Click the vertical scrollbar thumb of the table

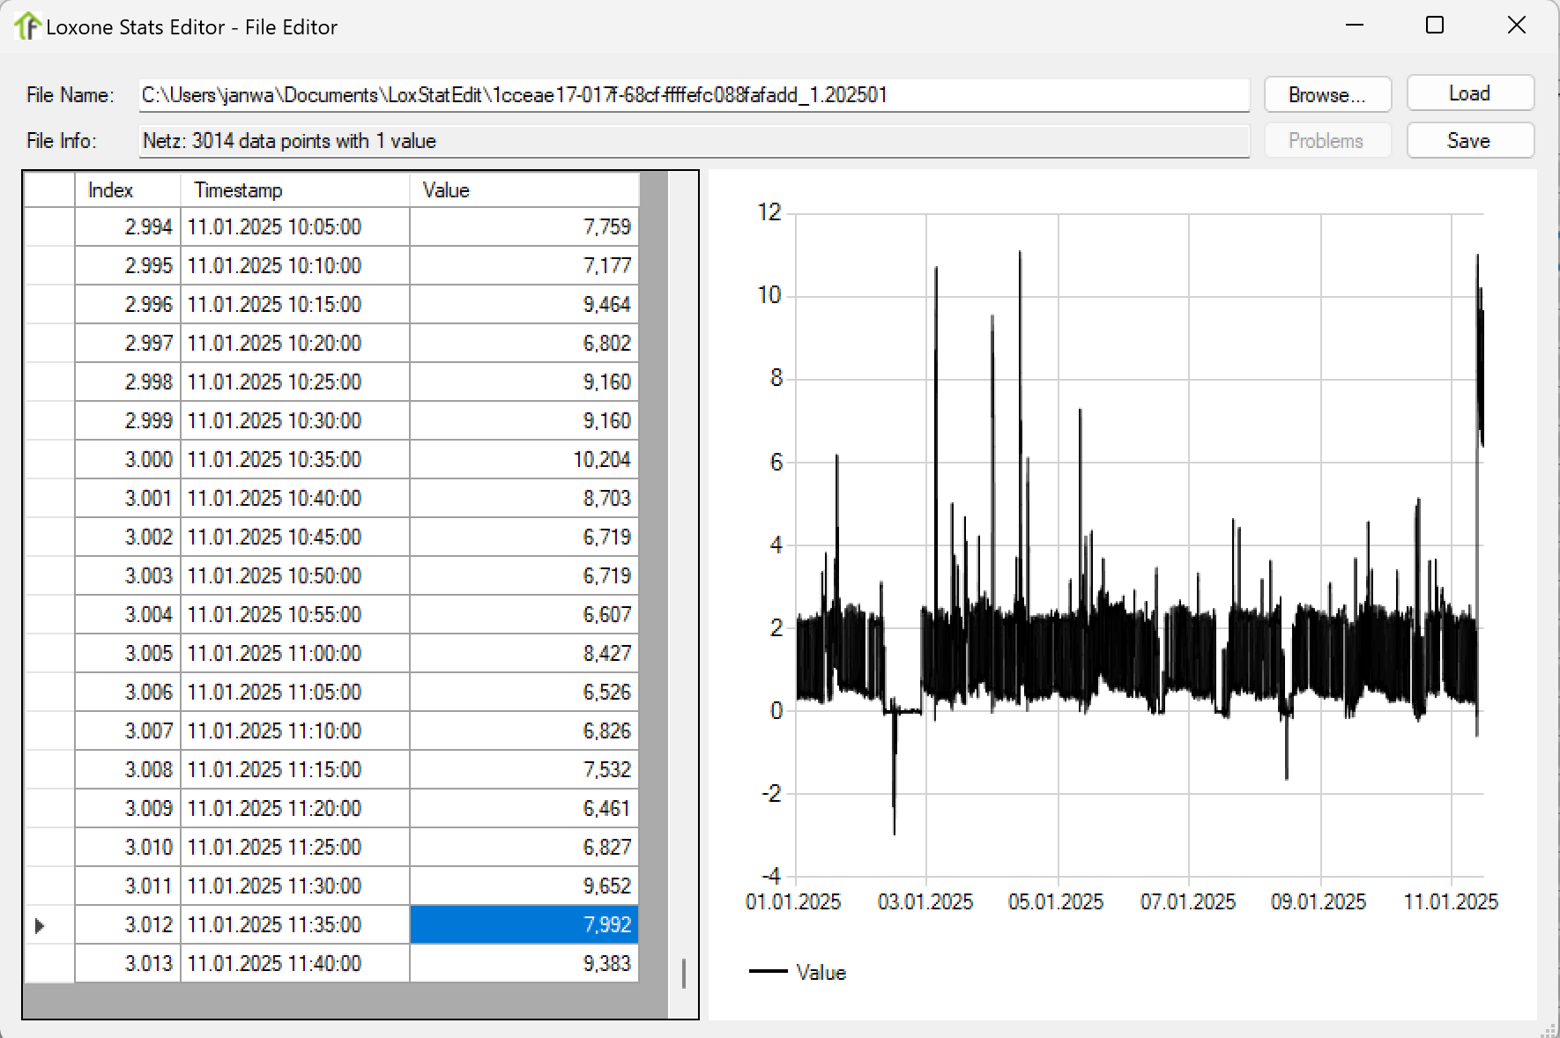tap(683, 973)
